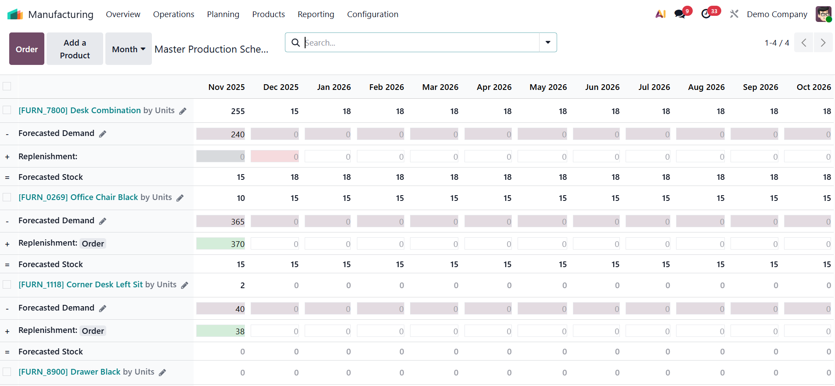Open the activities clock icon
This screenshot has height=386, width=835.
coord(706,14)
